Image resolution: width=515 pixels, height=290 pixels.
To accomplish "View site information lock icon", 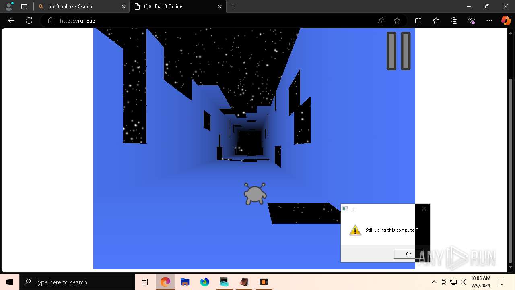I will (x=51, y=21).
